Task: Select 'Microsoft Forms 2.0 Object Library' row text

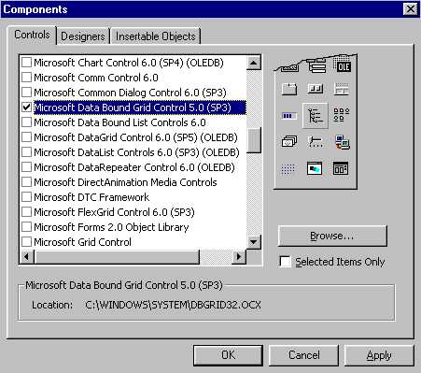Action: point(111,227)
